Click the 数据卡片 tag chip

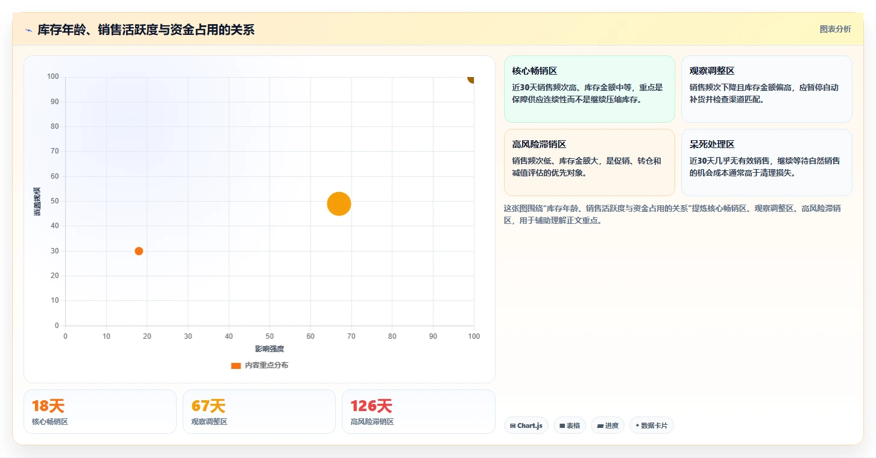pyautogui.click(x=652, y=426)
